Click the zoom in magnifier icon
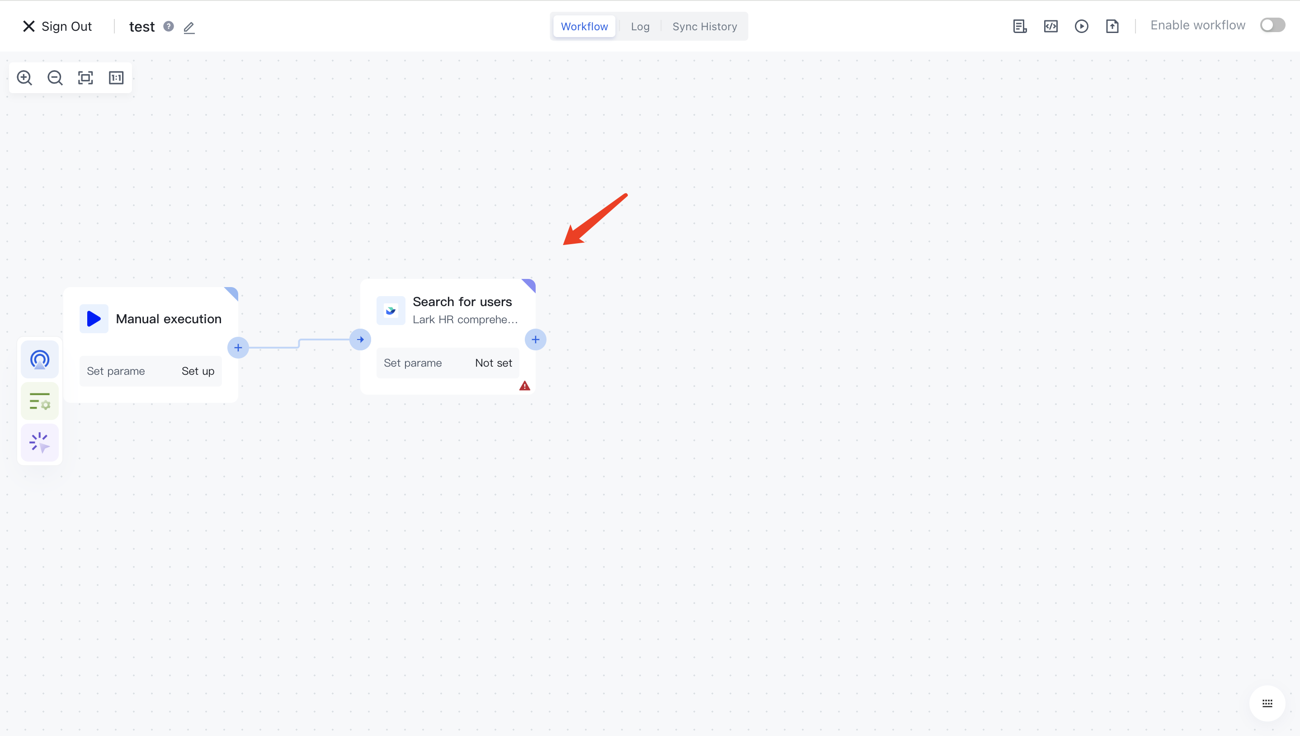 pos(24,78)
